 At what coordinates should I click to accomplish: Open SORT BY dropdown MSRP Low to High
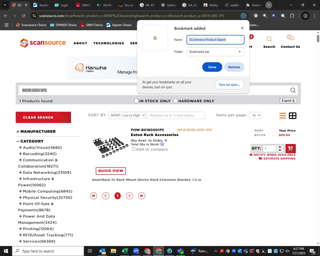click(127, 115)
